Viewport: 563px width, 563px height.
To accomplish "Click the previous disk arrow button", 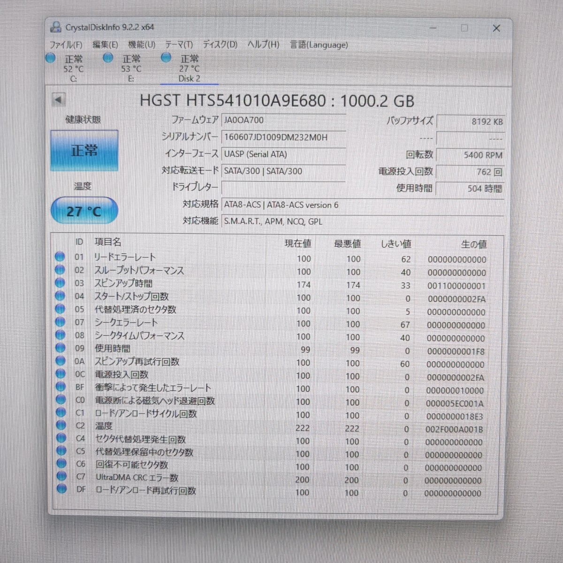I will tap(58, 99).
